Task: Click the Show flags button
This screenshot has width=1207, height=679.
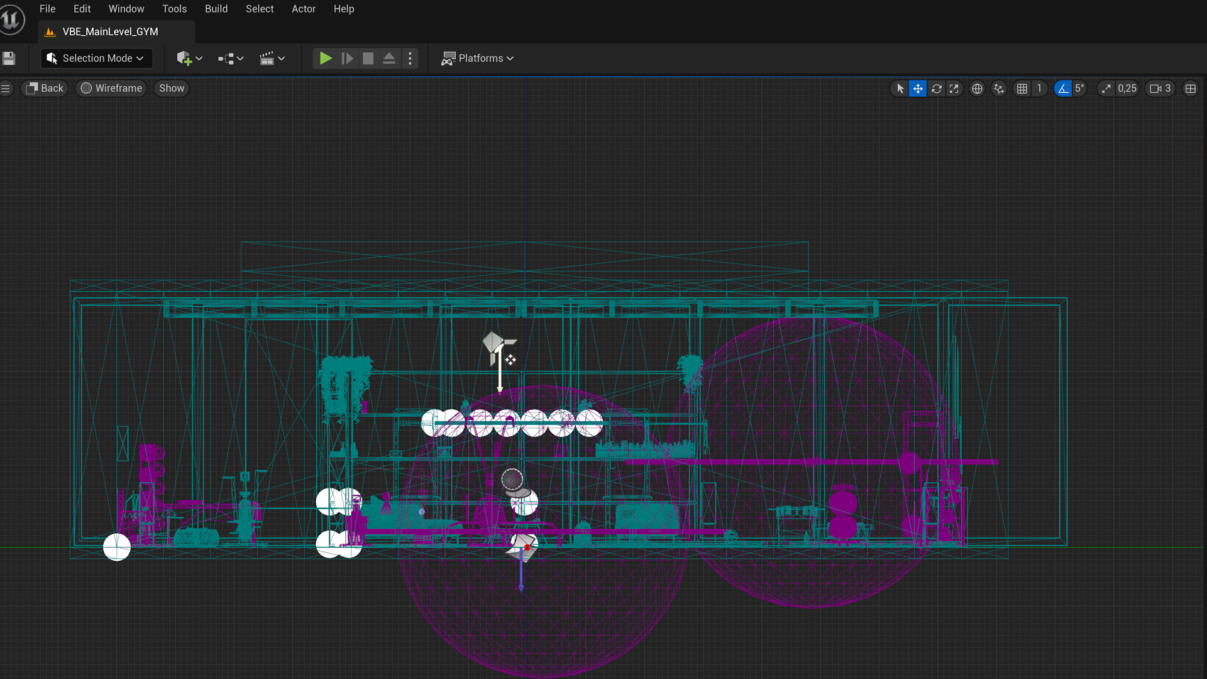Action: point(171,89)
